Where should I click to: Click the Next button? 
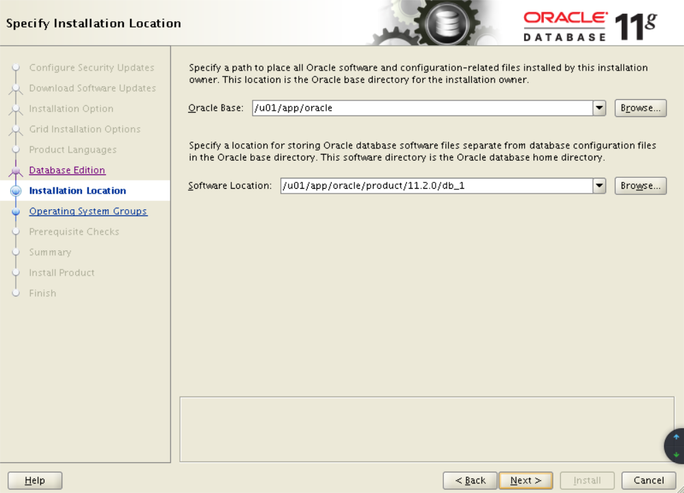tap(525, 481)
